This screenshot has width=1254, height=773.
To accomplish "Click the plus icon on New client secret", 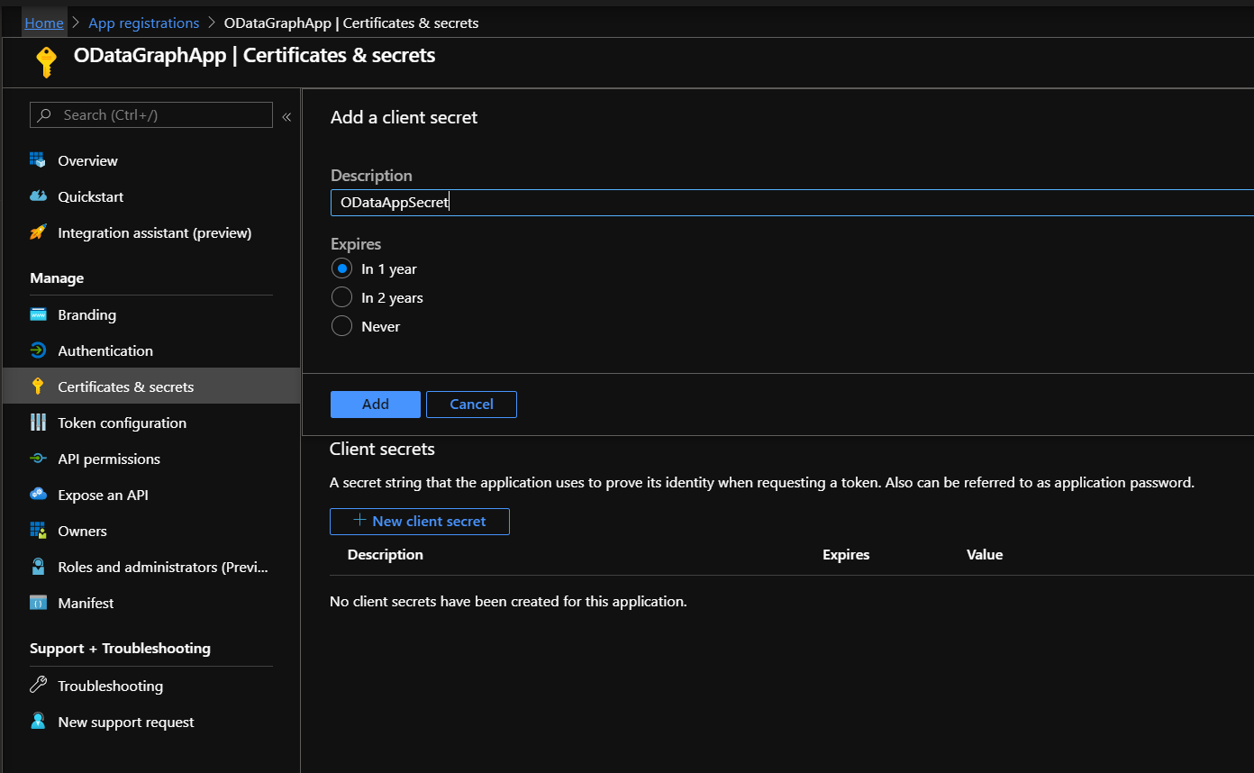I will 359,521.
